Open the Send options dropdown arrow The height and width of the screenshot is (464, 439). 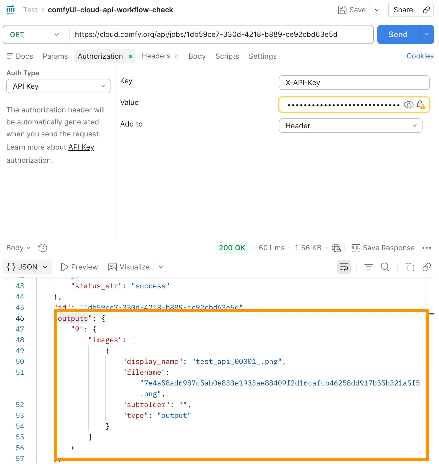click(427, 34)
